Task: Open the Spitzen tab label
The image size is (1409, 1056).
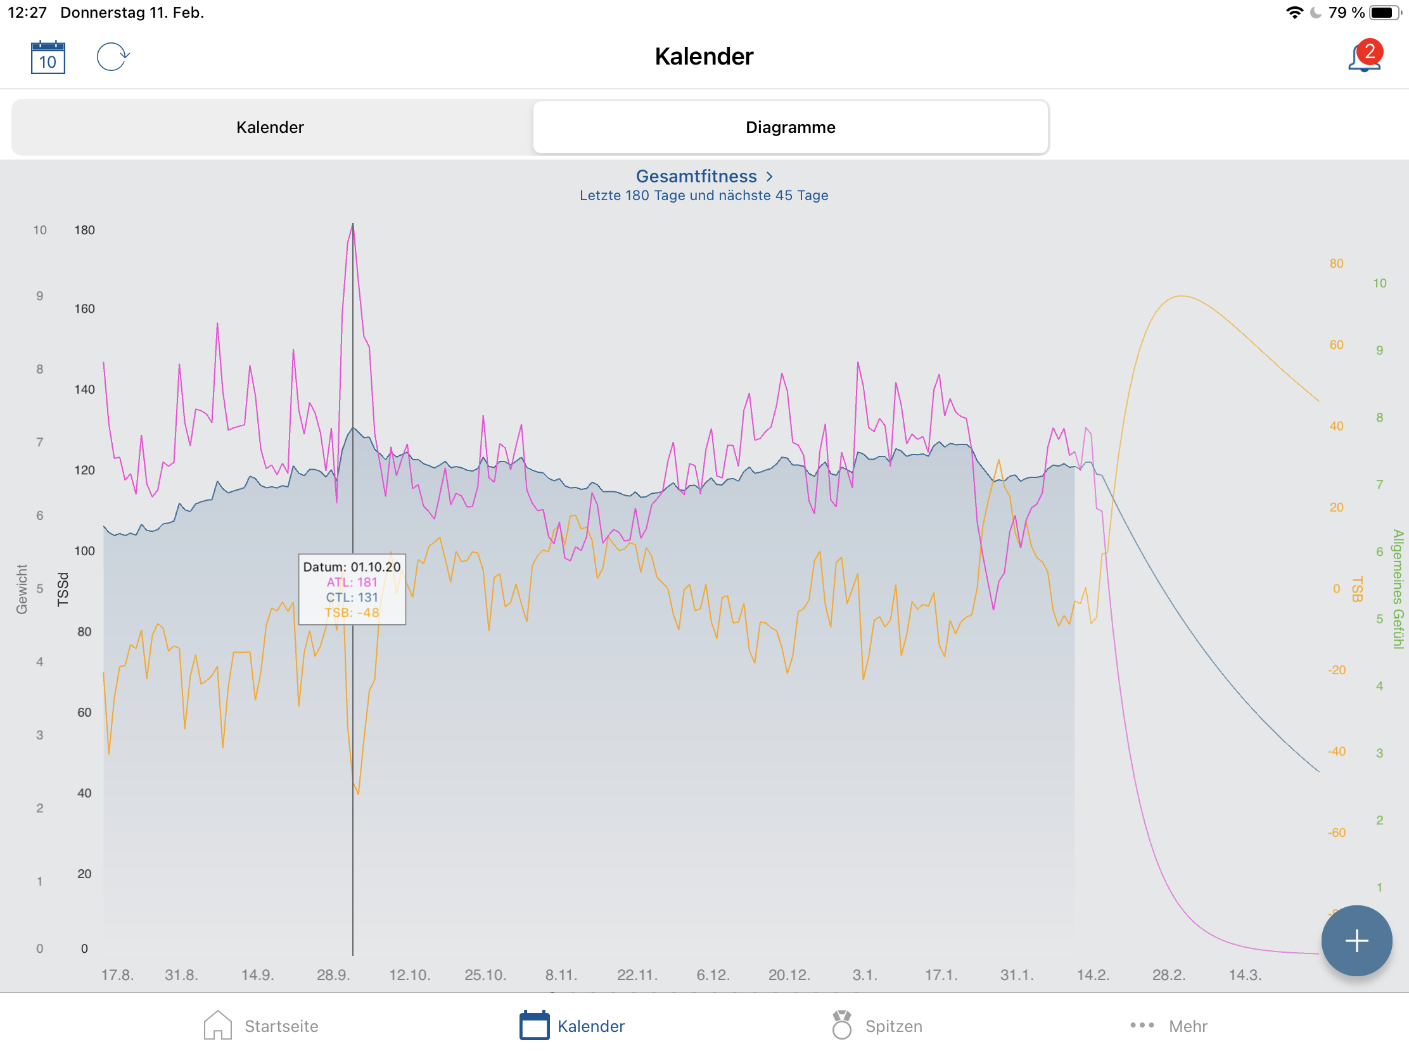Action: pyautogui.click(x=893, y=1026)
